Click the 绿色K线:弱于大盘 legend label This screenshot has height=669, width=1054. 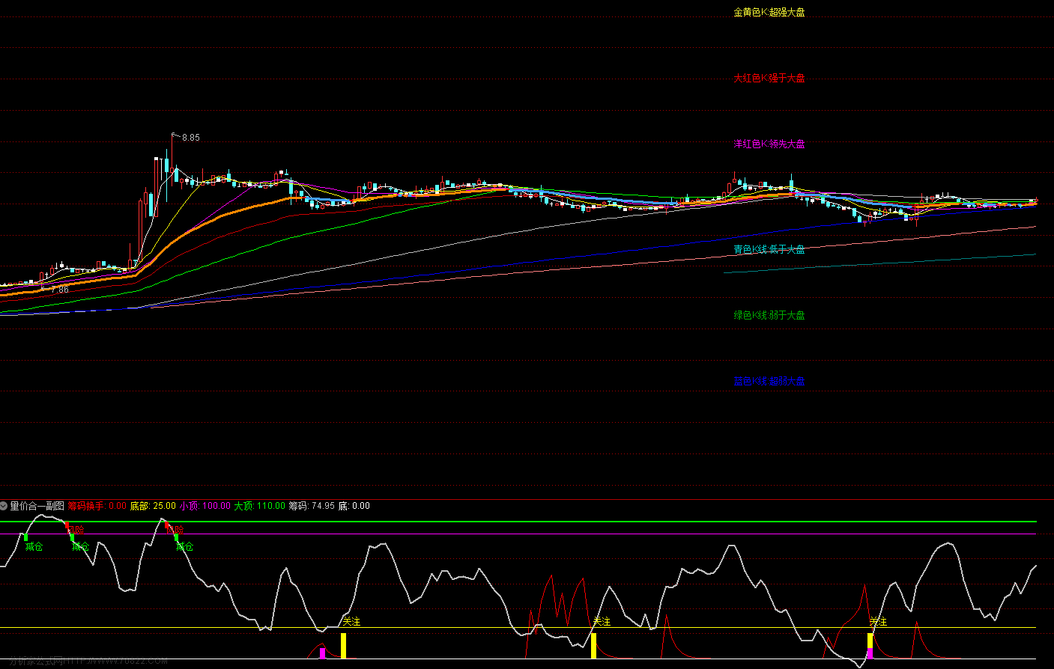(769, 315)
